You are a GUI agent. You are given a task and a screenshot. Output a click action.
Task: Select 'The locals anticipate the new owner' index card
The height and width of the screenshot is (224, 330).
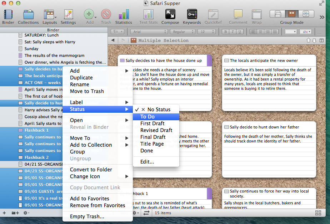[x=269, y=83]
